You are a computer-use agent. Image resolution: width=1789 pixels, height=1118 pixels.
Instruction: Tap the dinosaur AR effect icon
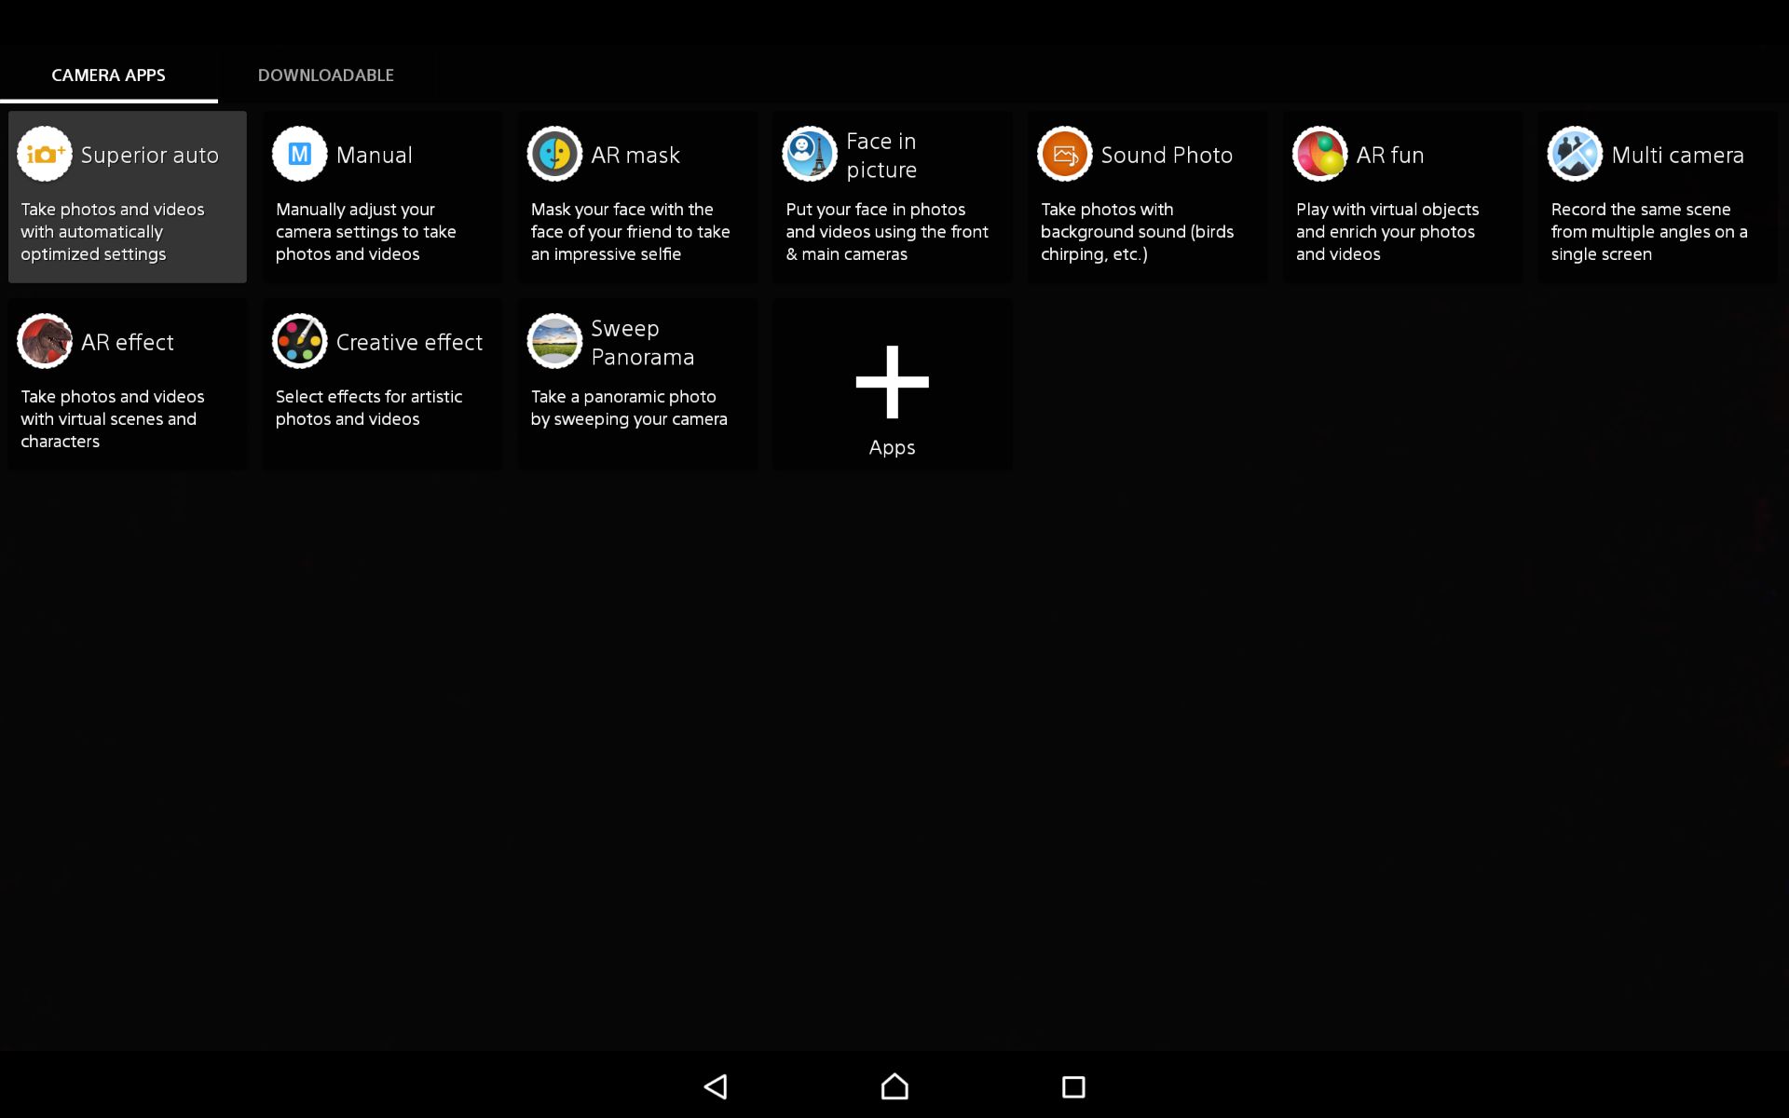(x=44, y=341)
